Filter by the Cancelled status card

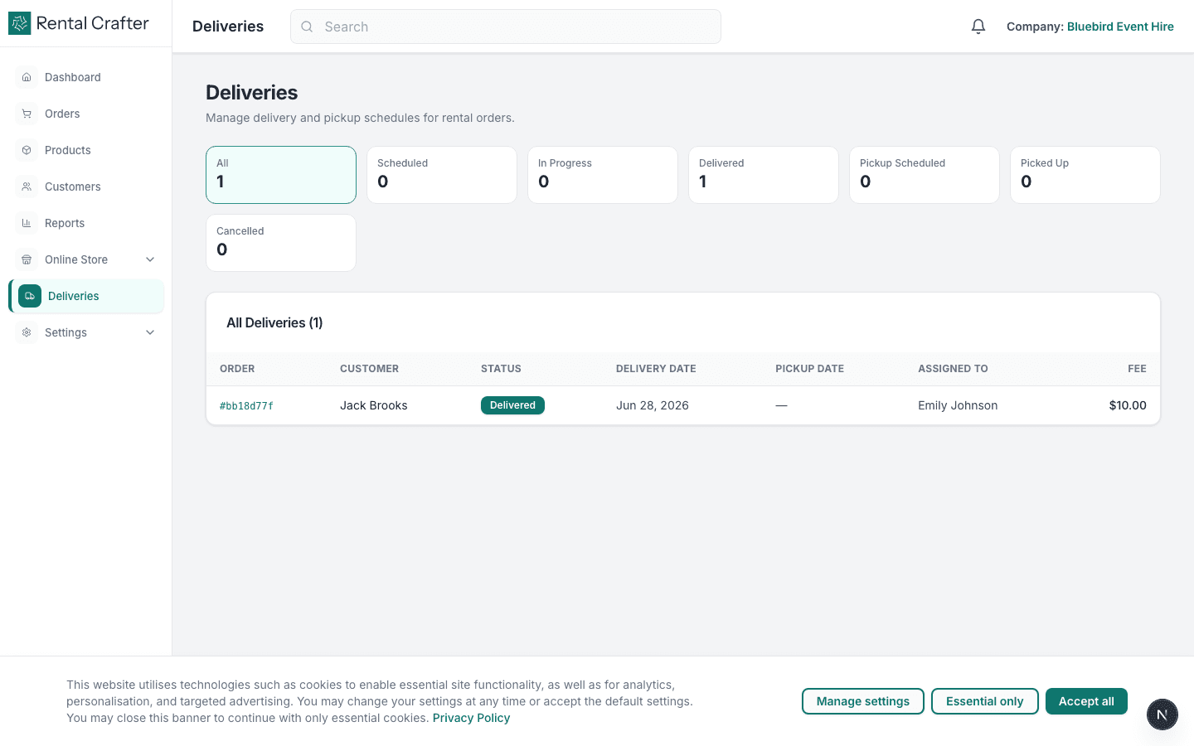click(x=281, y=243)
